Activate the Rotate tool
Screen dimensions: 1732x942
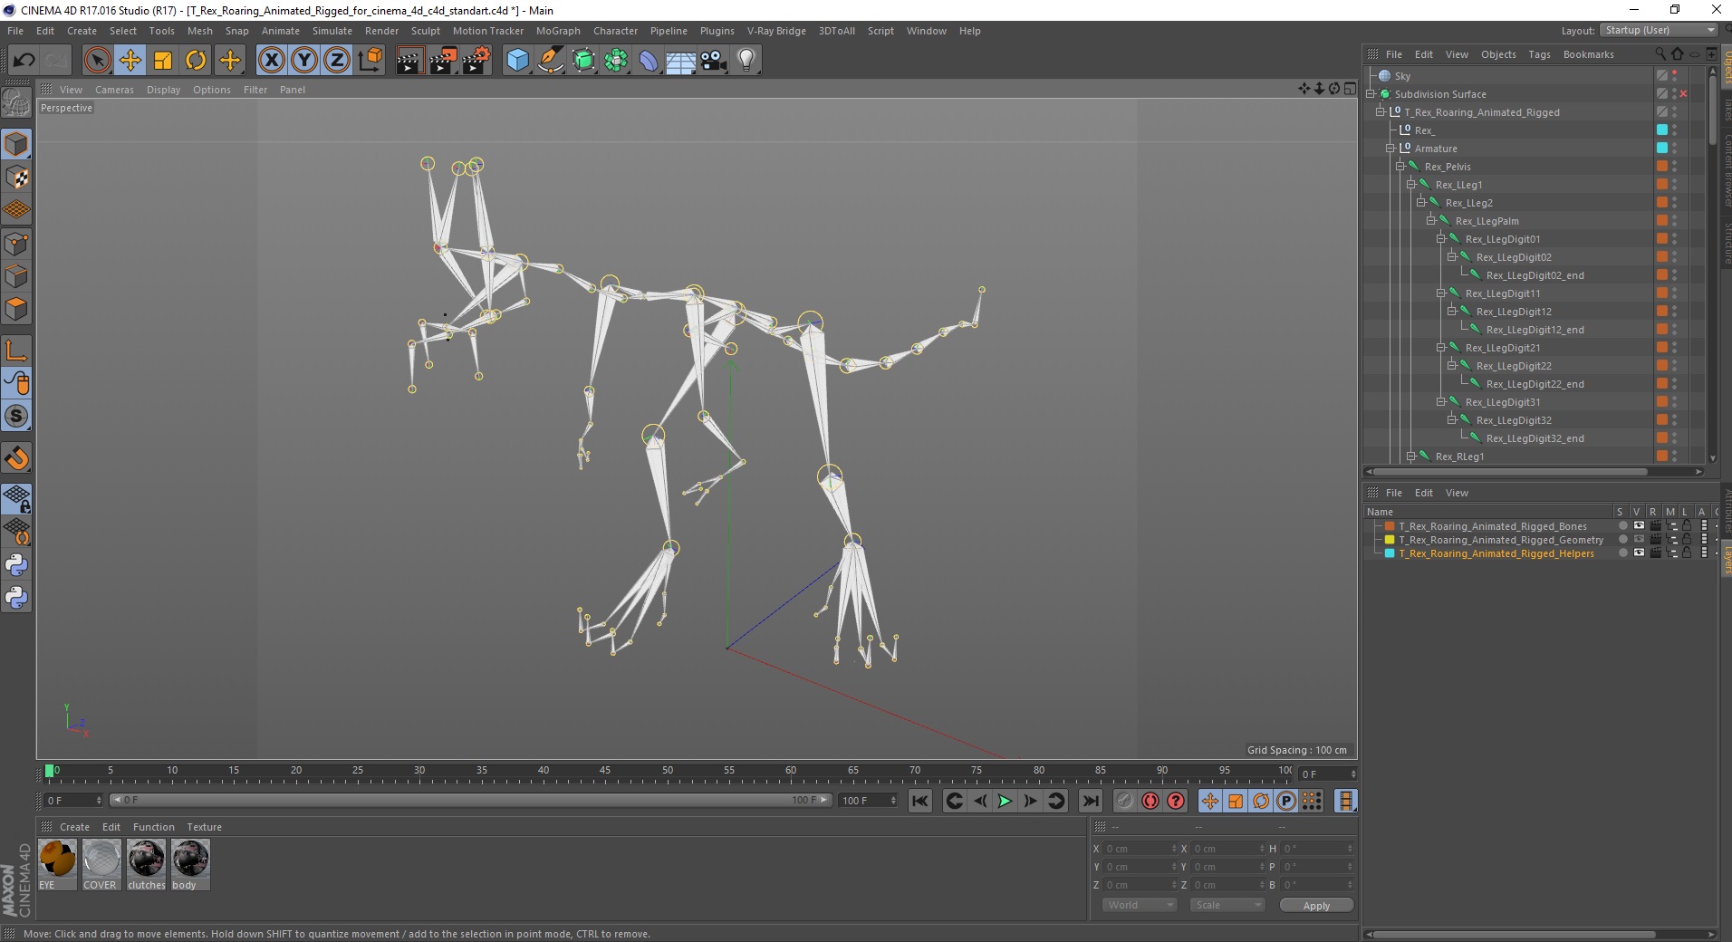tap(196, 61)
